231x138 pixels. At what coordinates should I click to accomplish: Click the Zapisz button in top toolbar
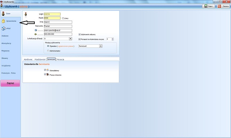point(208,6)
